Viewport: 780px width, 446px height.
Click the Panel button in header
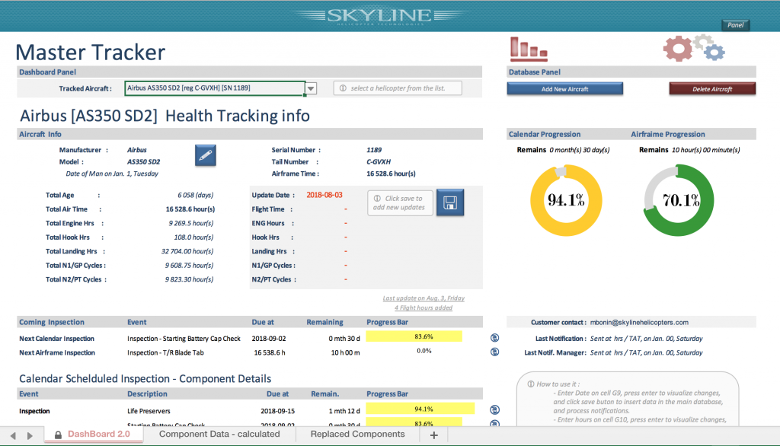tap(735, 25)
